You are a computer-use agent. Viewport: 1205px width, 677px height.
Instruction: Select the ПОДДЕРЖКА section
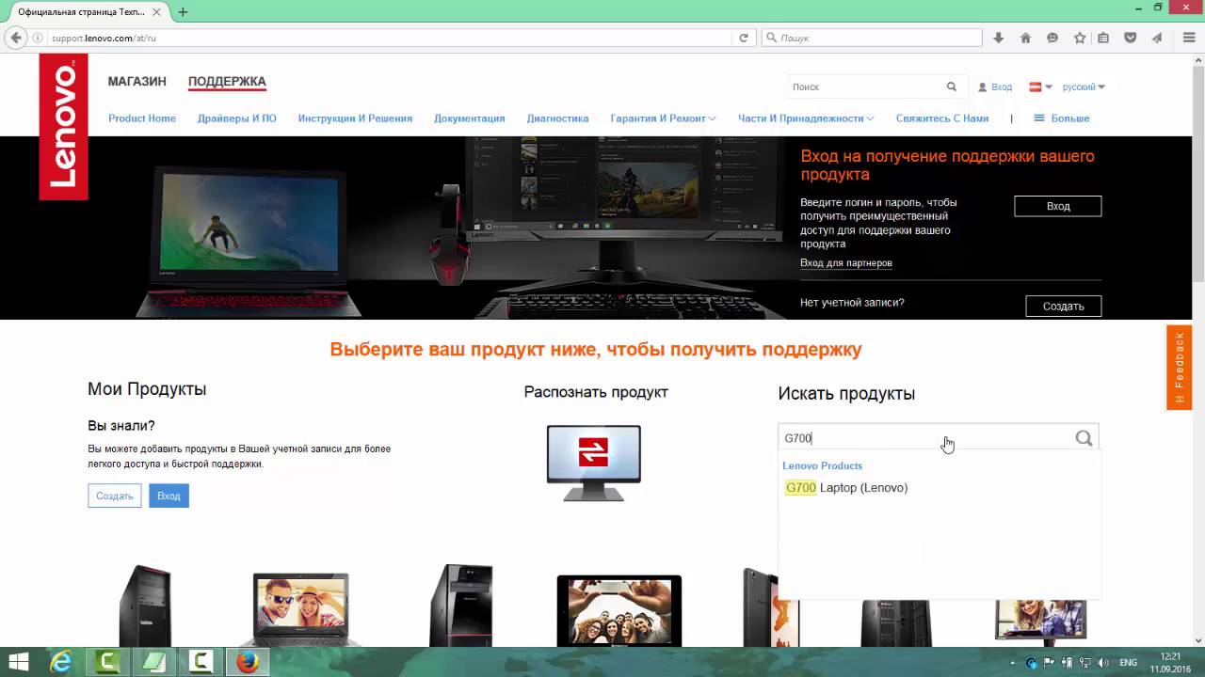[x=227, y=82]
